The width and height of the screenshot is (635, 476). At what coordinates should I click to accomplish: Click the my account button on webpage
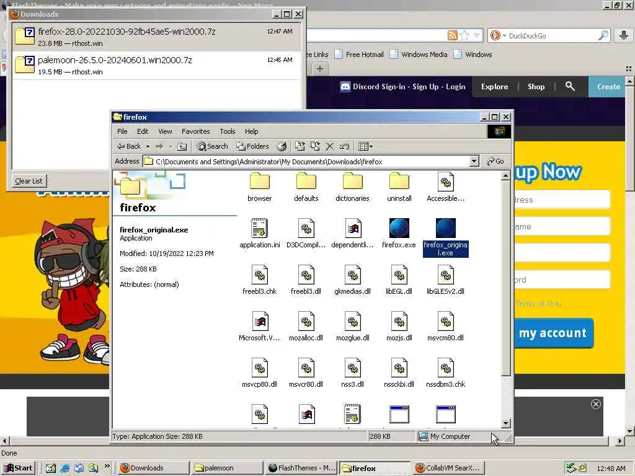tap(553, 333)
